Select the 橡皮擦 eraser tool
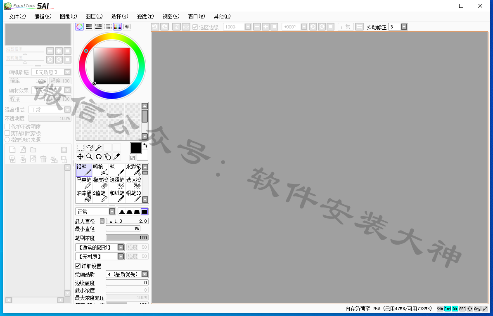The image size is (493, 316). click(101, 183)
